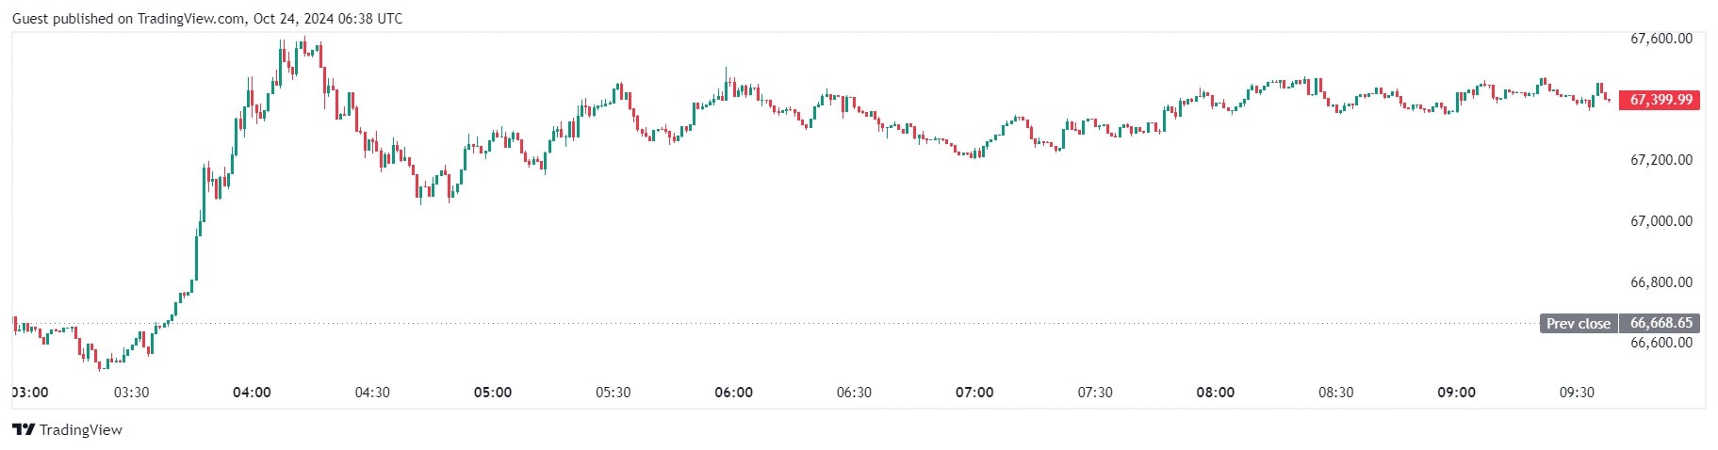1718x450 pixels.
Task: Select the 07:00 time axis marker
Action: click(x=974, y=393)
